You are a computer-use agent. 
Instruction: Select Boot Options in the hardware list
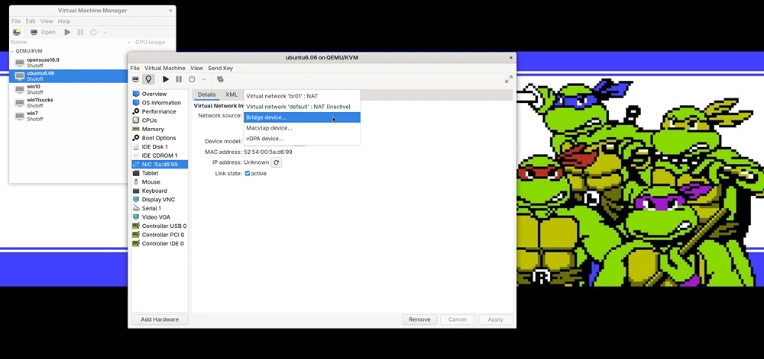(x=160, y=138)
